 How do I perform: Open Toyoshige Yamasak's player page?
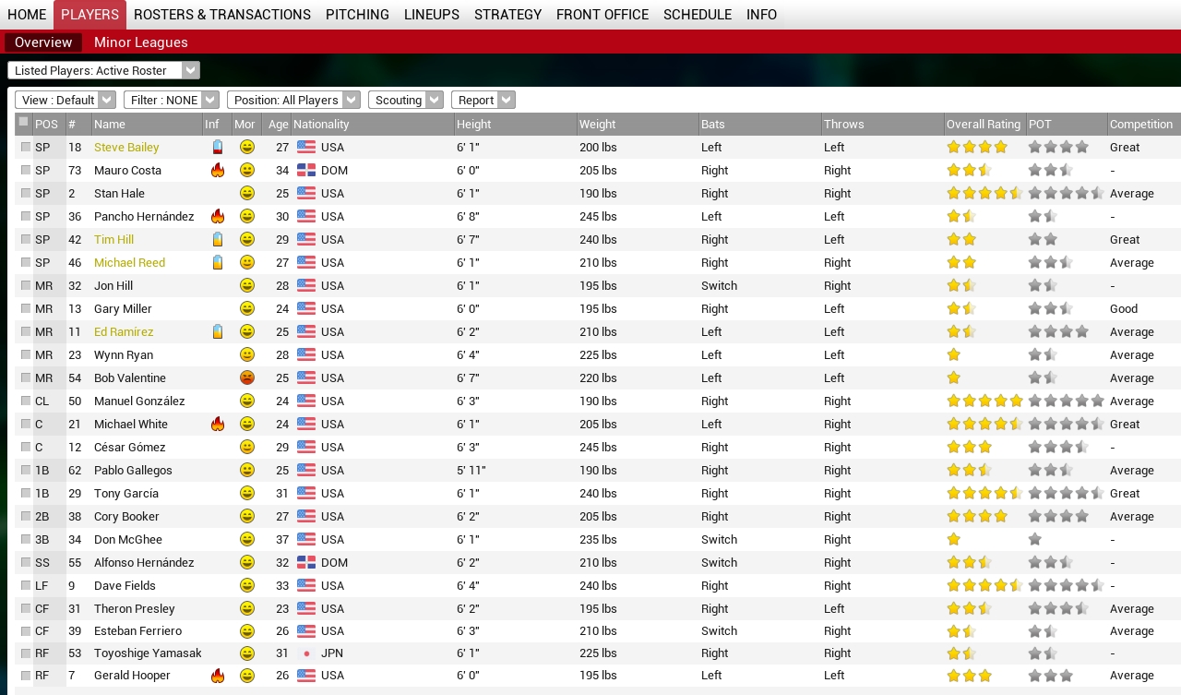[x=148, y=653]
